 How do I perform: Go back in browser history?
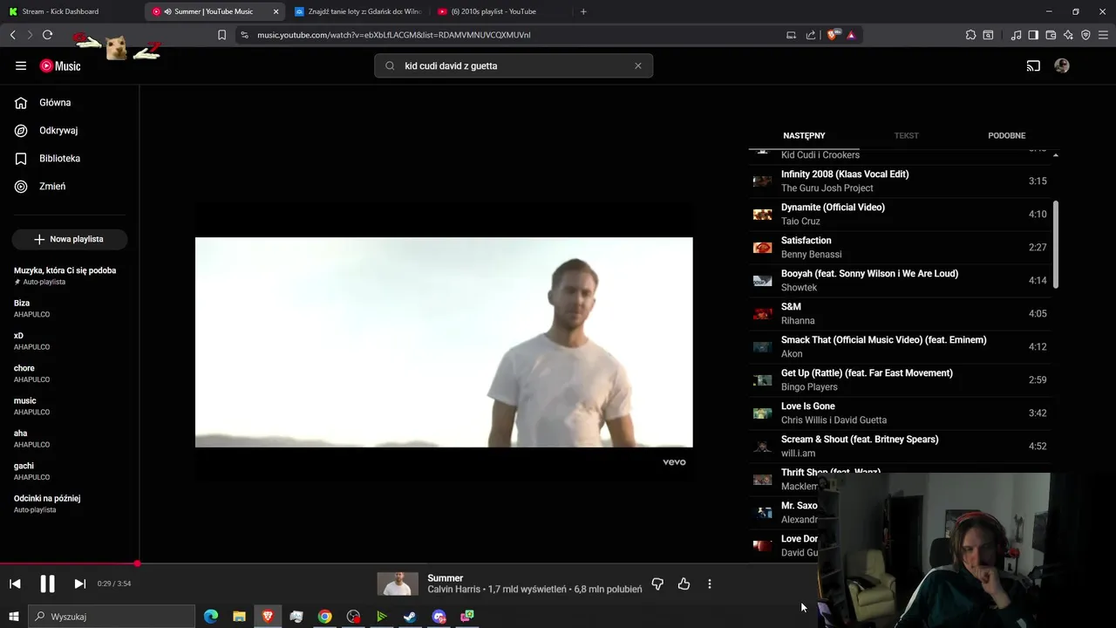(x=12, y=35)
